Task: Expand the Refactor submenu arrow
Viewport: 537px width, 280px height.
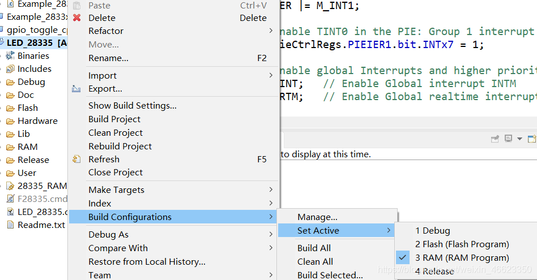Action: pyautogui.click(x=271, y=31)
